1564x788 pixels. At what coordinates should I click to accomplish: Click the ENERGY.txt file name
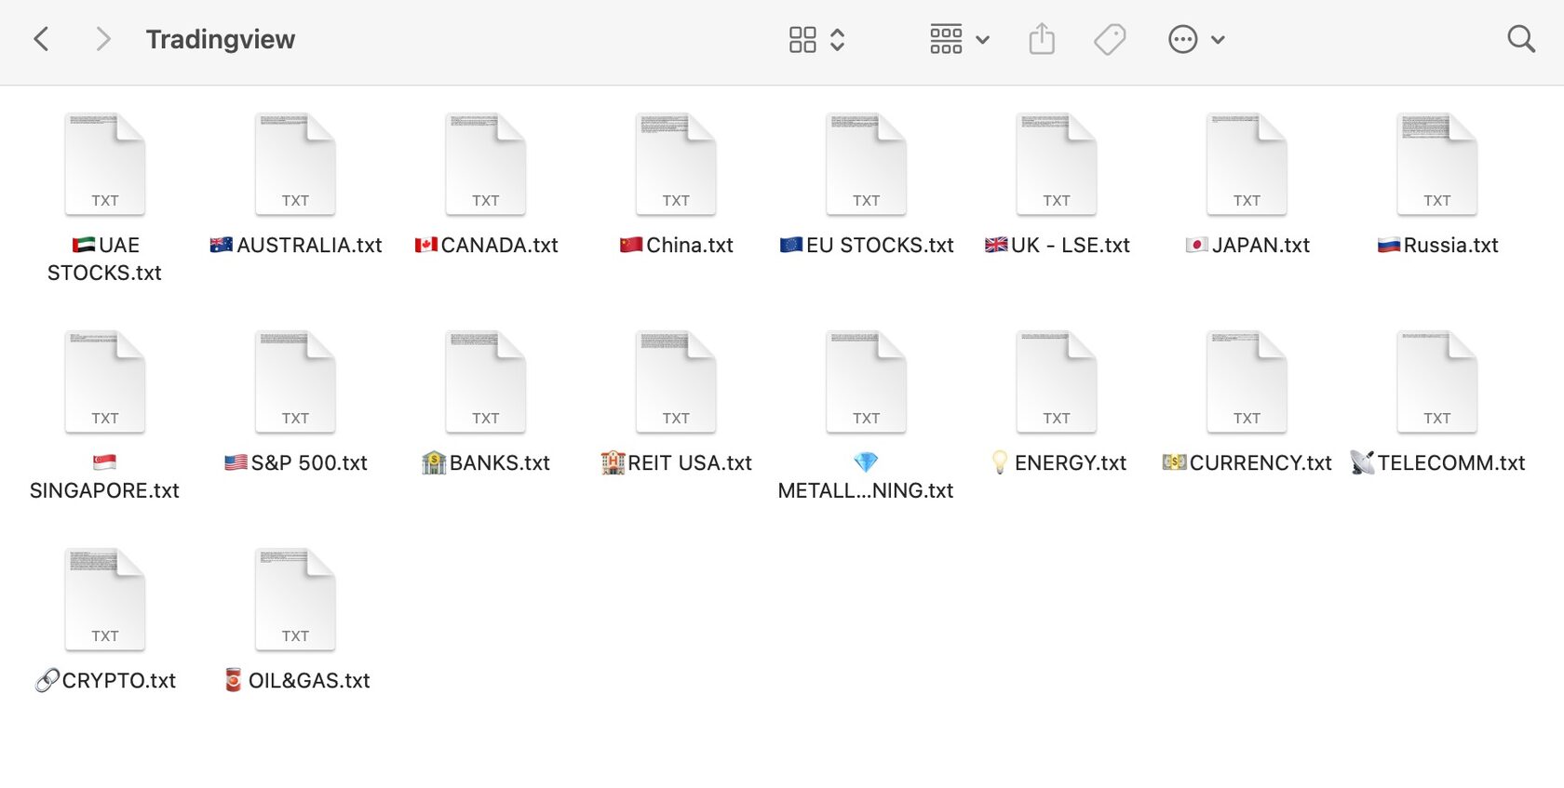pos(1057,463)
